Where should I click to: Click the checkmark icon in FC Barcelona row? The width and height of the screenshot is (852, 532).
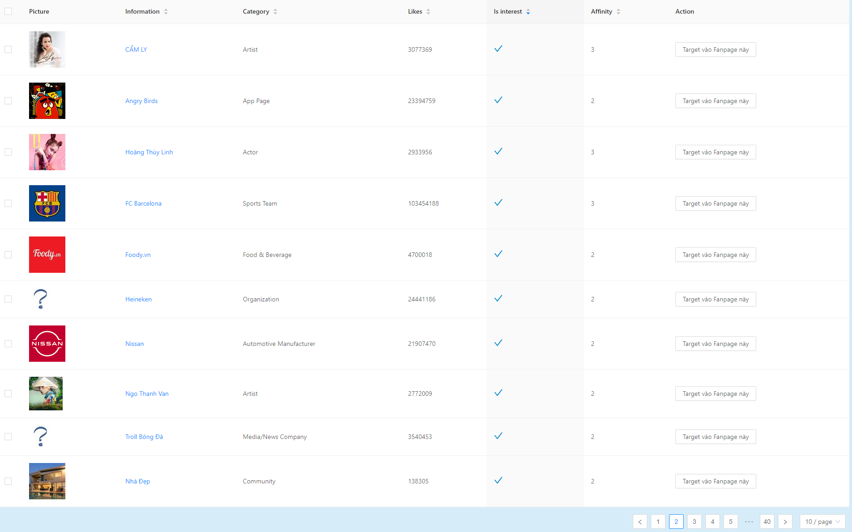pos(498,203)
